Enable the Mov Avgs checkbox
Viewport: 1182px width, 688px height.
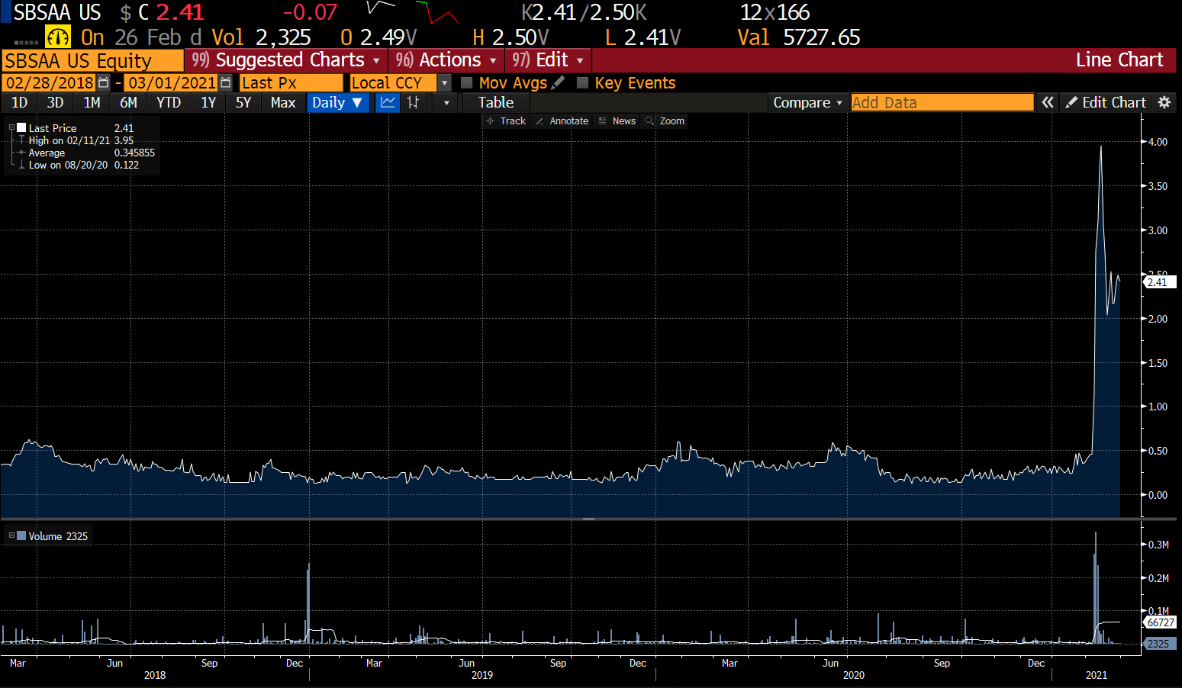[x=468, y=82]
